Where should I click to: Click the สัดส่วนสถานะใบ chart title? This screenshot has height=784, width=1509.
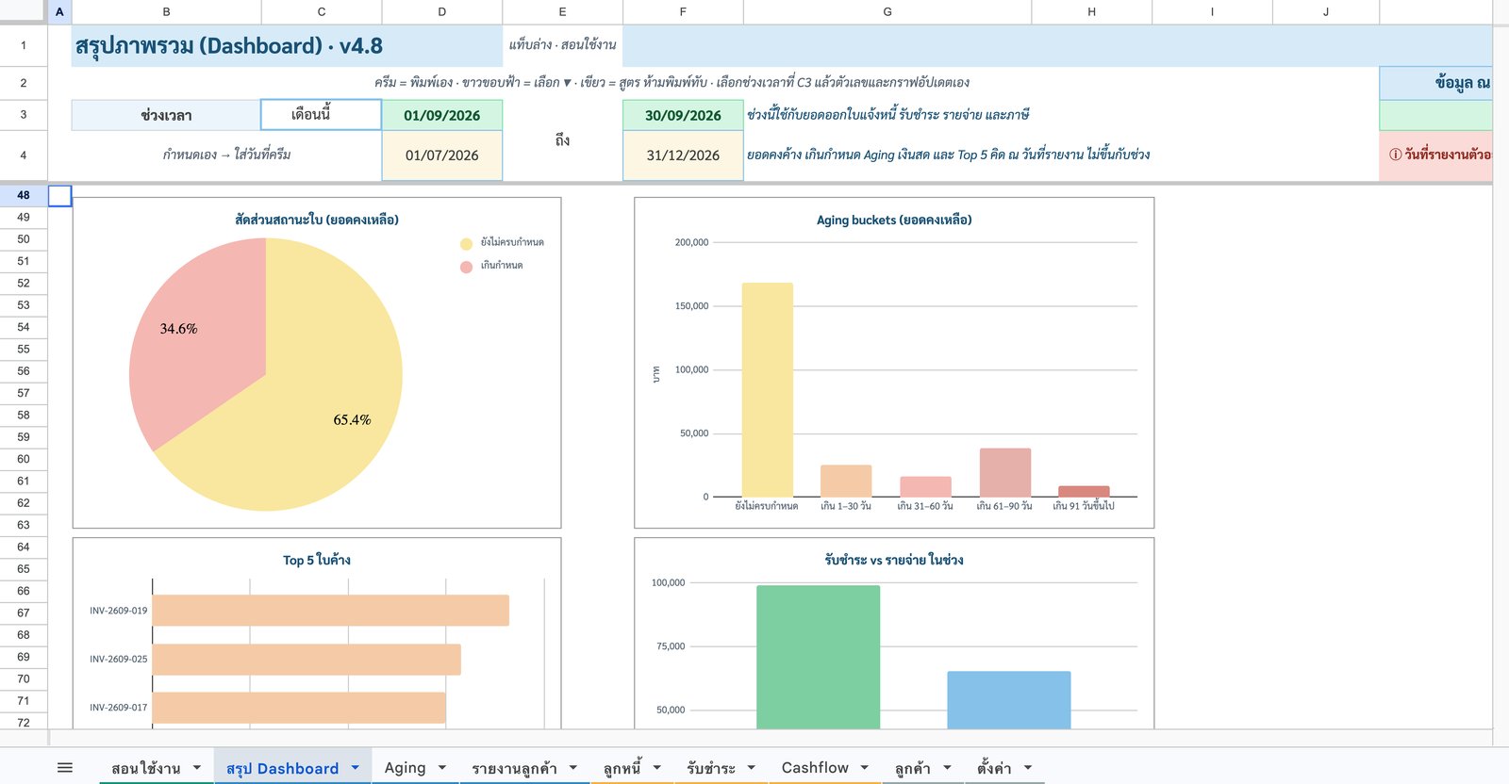point(317,220)
